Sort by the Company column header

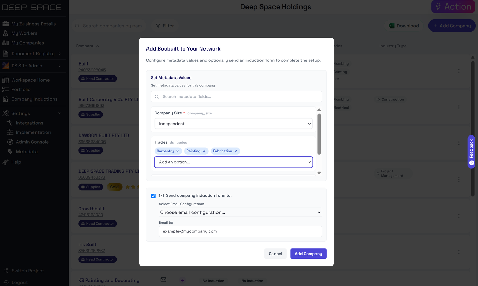tap(87, 46)
